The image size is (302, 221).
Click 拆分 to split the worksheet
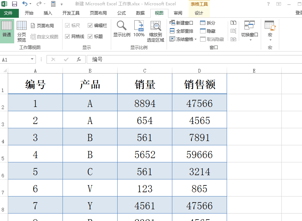coord(208,22)
